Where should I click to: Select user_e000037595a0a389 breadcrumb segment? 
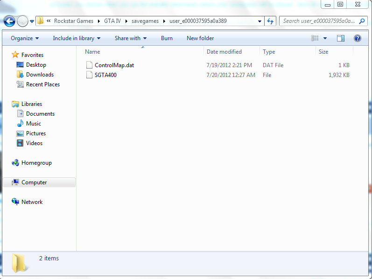198,21
